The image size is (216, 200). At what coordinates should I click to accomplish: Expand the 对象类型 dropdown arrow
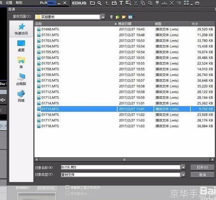183,175
